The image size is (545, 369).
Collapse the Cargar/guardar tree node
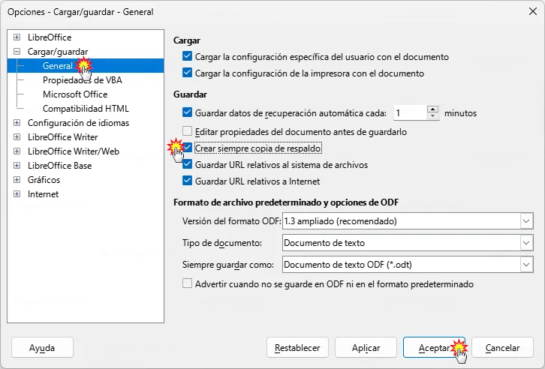pos(17,52)
